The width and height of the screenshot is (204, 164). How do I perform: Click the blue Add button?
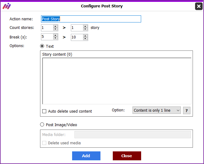tap(86, 156)
